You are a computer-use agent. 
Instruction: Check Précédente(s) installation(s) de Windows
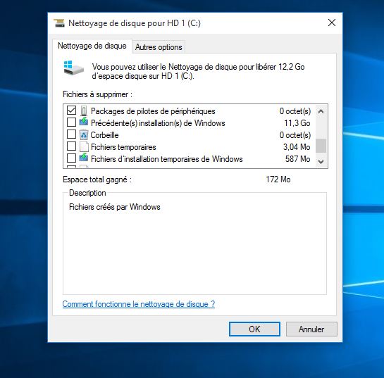point(71,122)
